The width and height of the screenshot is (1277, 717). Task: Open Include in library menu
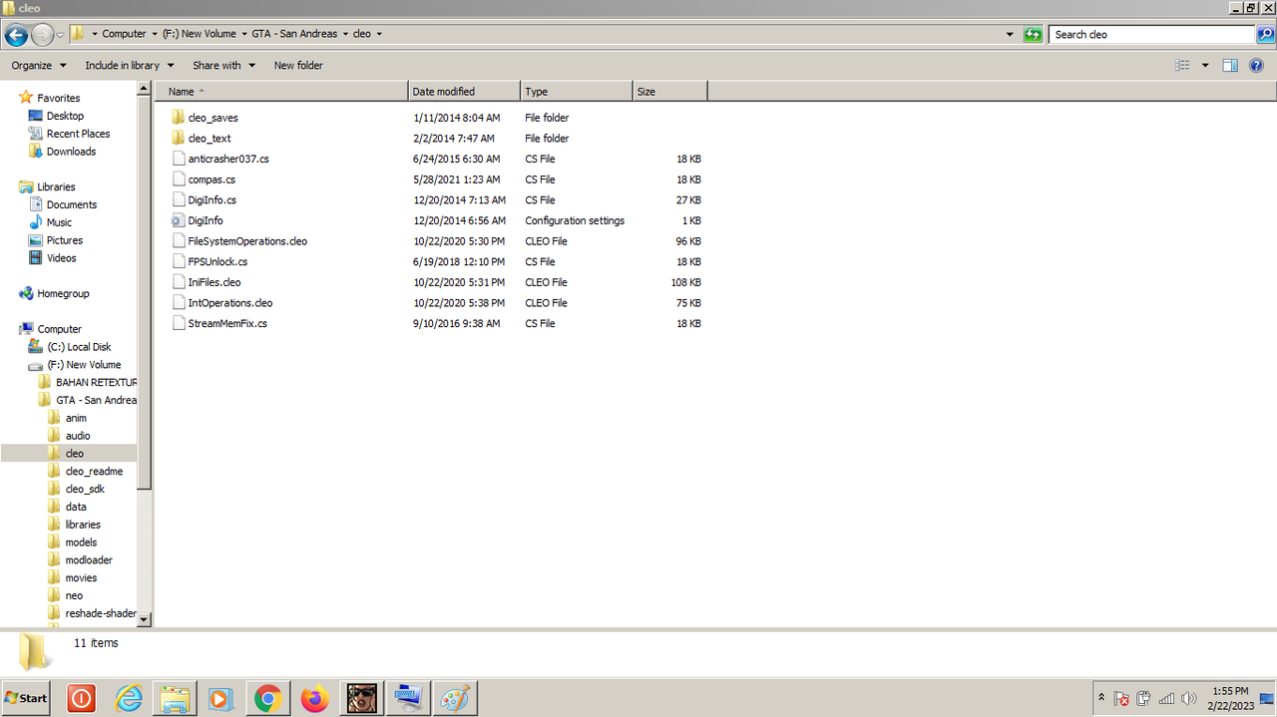(x=129, y=65)
